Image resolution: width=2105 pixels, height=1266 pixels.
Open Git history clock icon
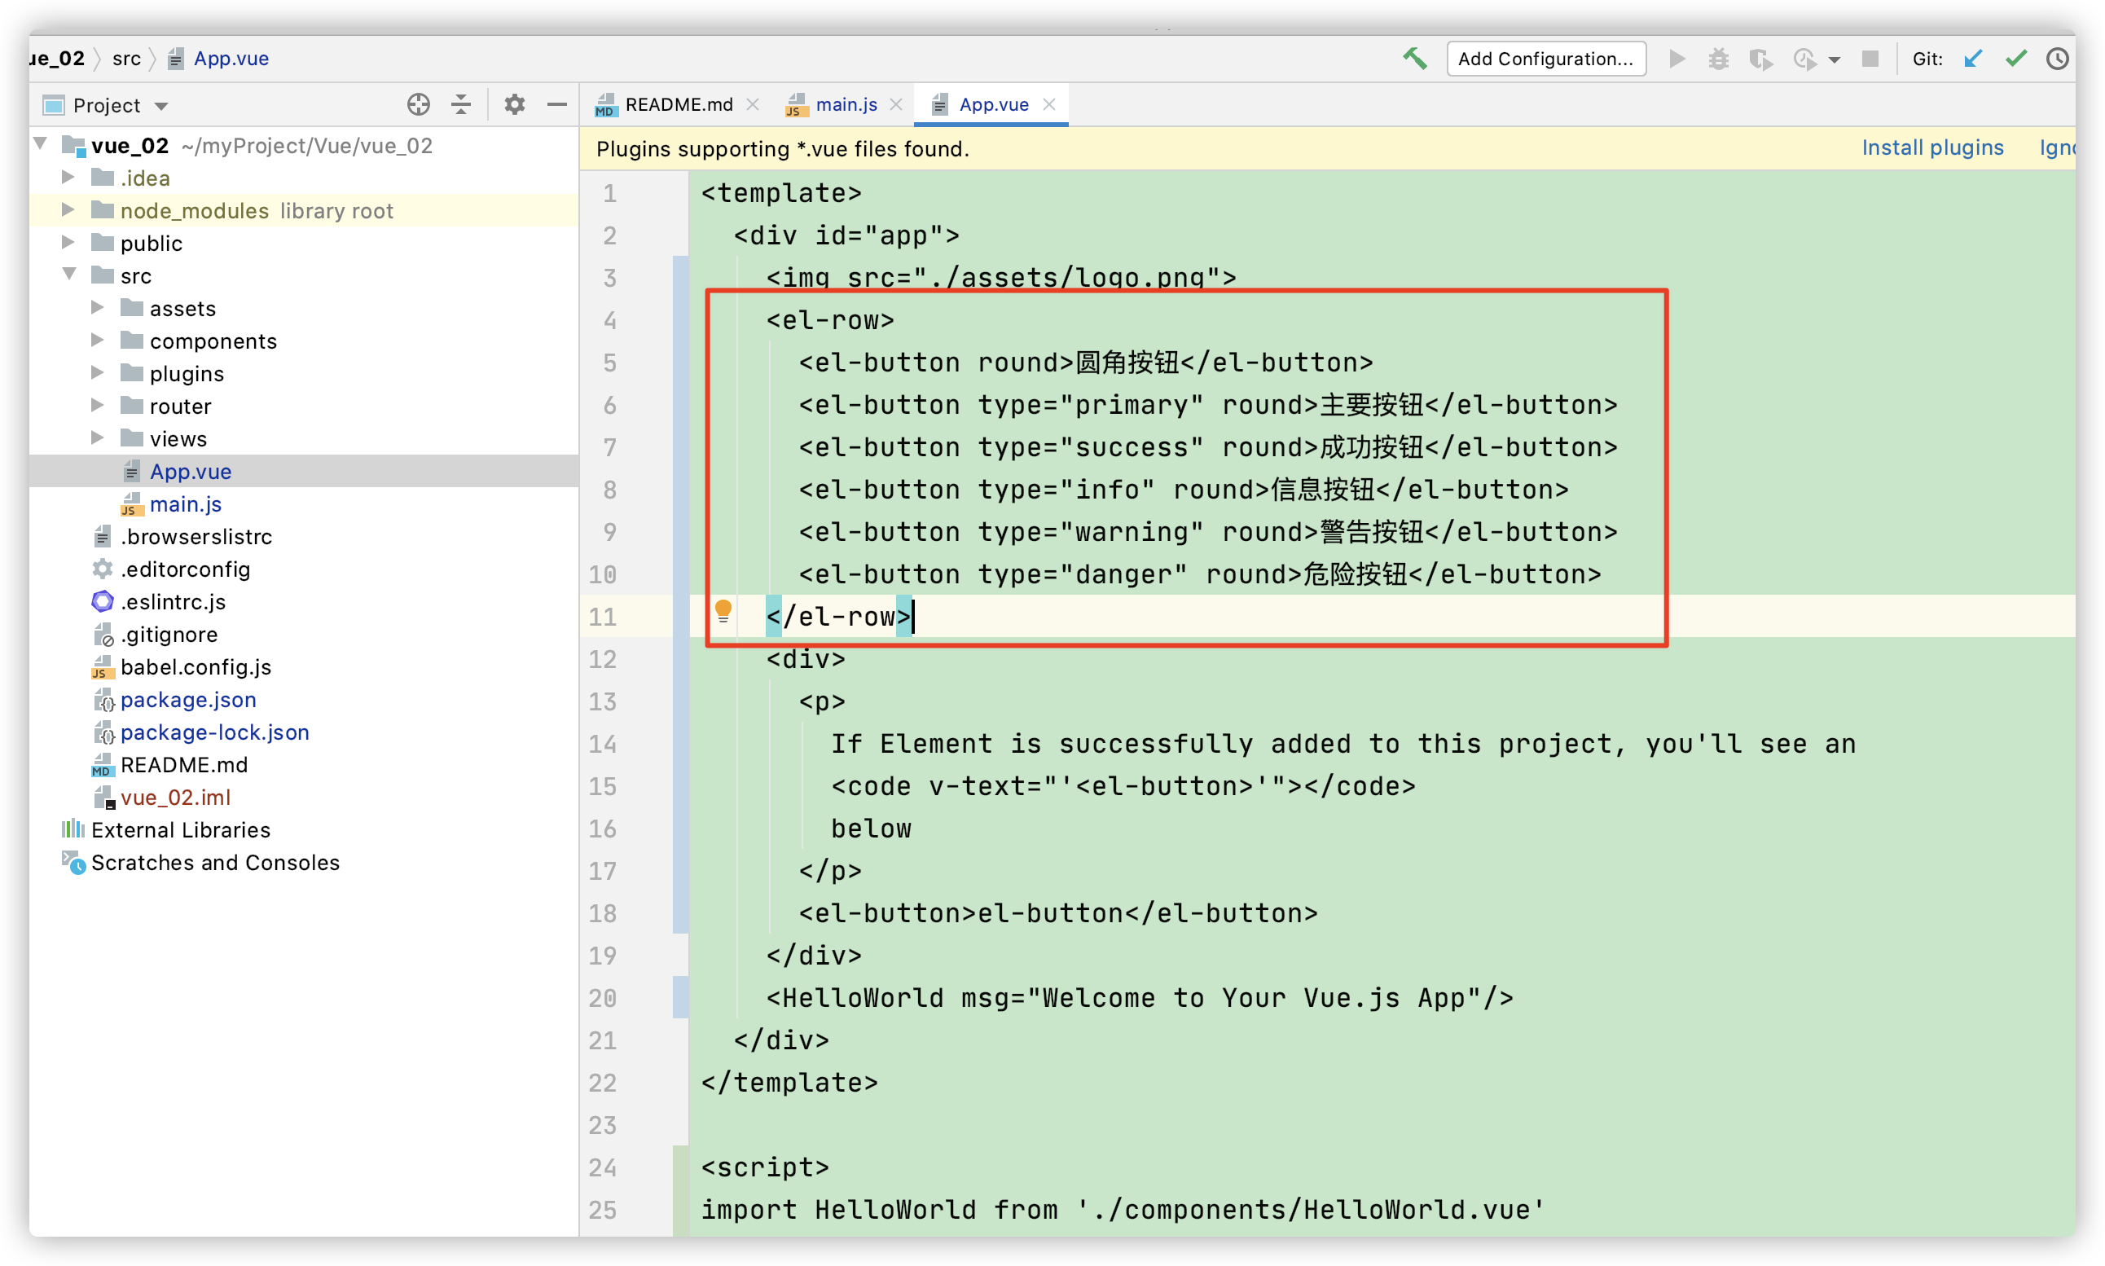(x=2057, y=58)
